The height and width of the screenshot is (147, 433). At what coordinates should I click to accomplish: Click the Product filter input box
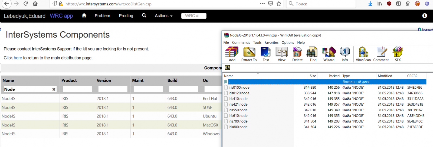click(77, 89)
